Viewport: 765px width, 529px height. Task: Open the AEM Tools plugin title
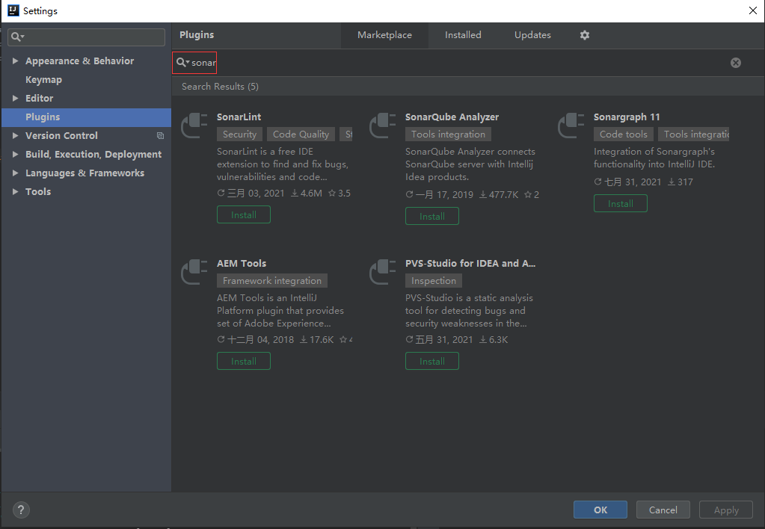242,263
